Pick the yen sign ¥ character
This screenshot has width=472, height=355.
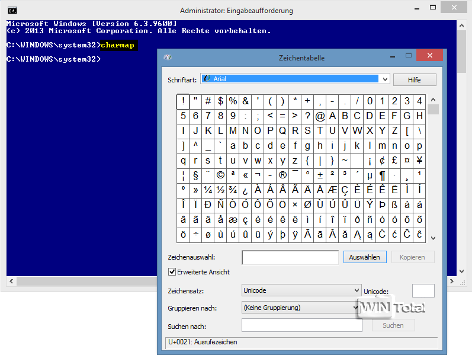419,161
